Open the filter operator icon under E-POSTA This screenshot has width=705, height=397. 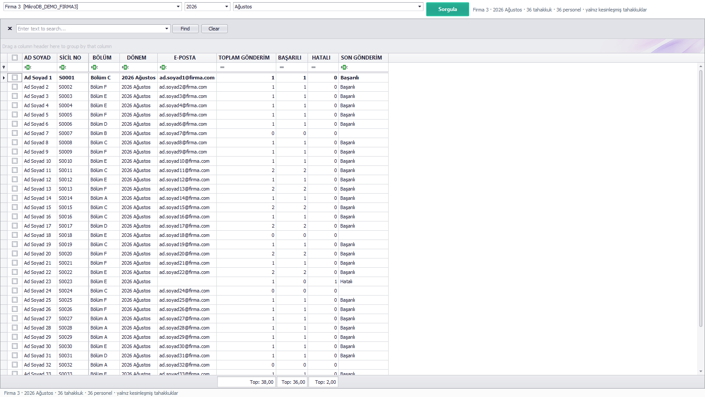point(163,67)
